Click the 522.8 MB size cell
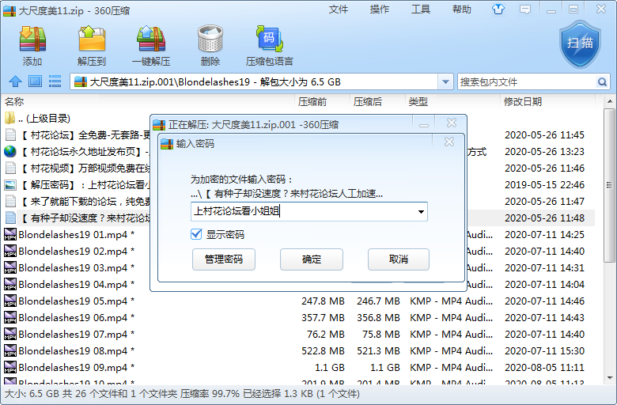Screen dimensions: 617x405 pos(323,351)
